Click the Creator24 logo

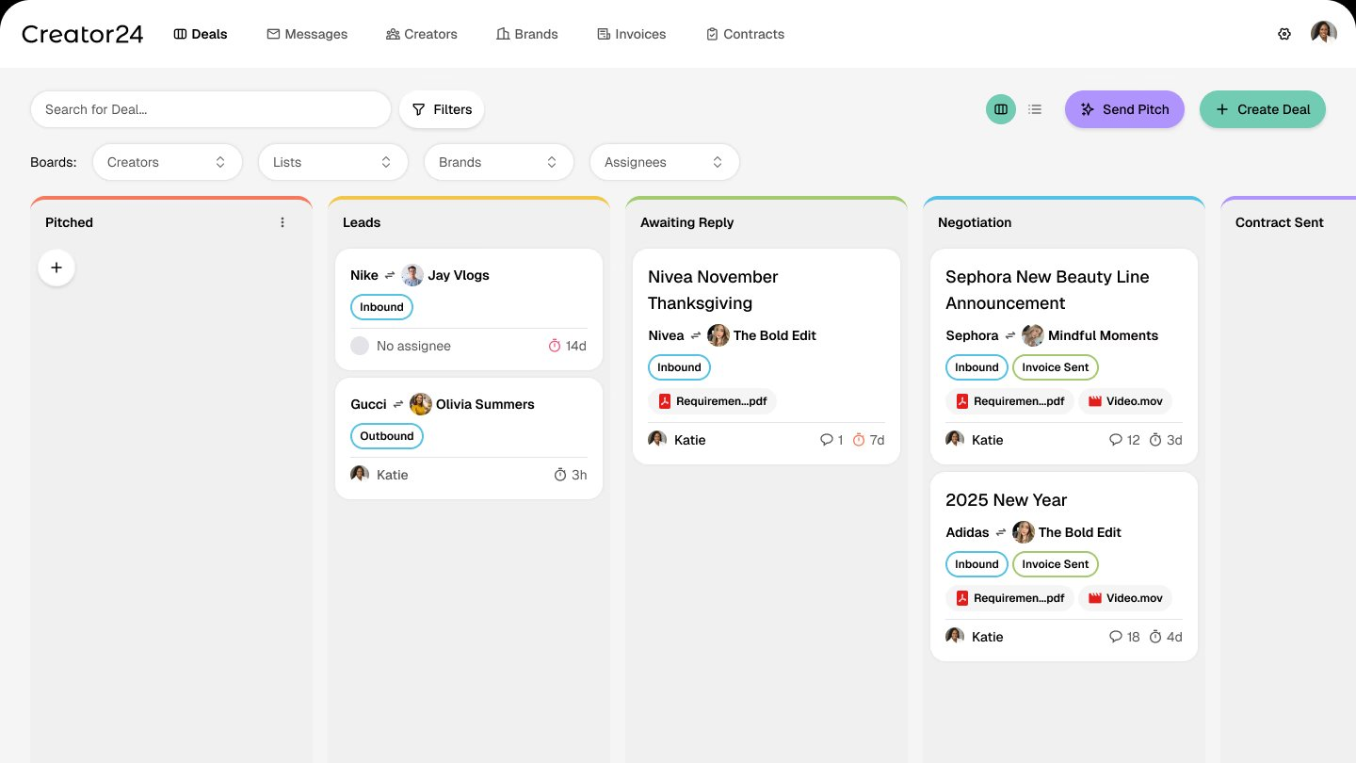83,34
